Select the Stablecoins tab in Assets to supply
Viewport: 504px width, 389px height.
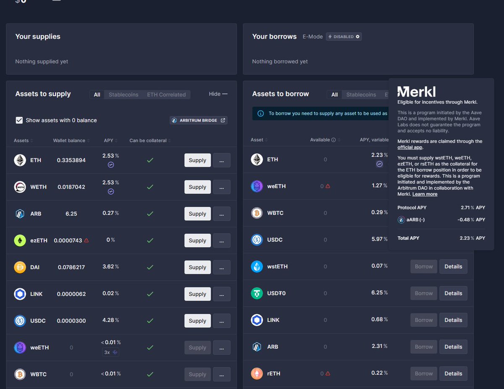click(123, 95)
